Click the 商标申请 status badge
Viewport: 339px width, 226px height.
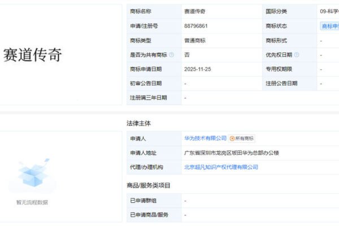tap(330, 26)
